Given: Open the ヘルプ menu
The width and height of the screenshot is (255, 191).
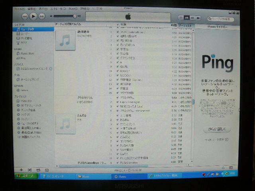Looking at the screenshot, I should [x=97, y=8].
